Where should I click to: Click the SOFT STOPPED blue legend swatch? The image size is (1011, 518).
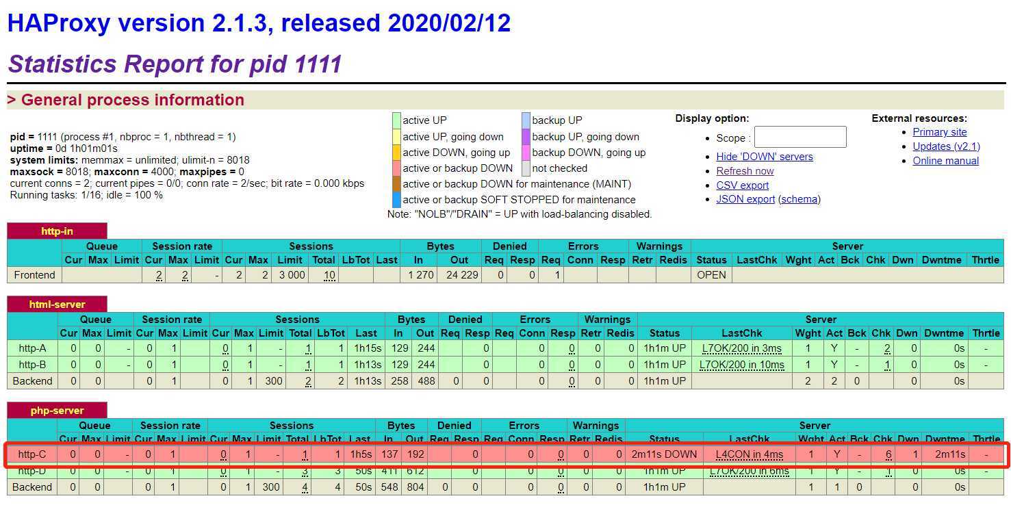(x=396, y=200)
